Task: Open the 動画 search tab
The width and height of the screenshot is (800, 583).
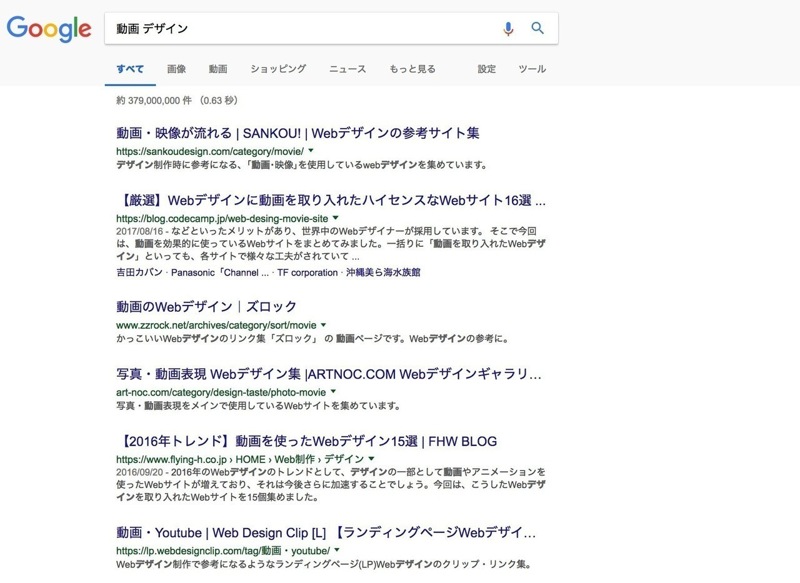Action: [218, 69]
